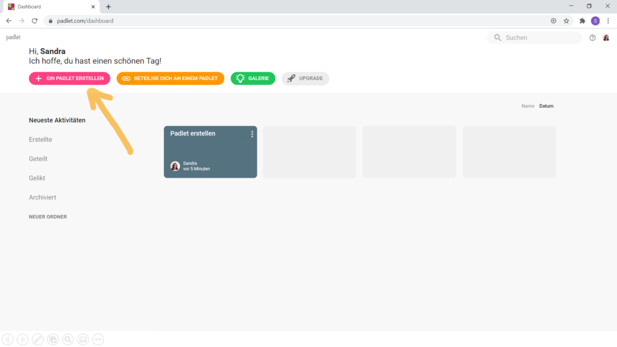Click the Upgrade button
This screenshot has width=617, height=347.
coord(305,78)
